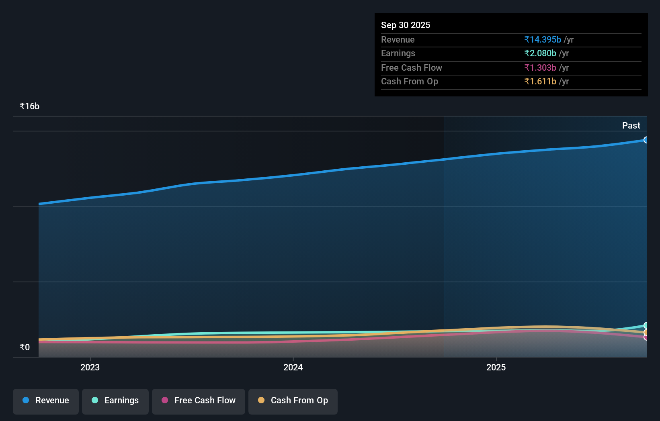Select the 2024 axis label
Screen dimensions: 660x421
pos(293,367)
